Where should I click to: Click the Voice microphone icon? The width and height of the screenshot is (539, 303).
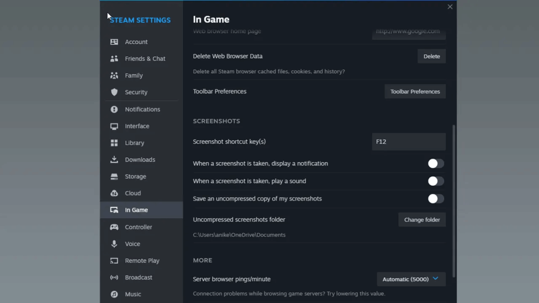click(114, 244)
